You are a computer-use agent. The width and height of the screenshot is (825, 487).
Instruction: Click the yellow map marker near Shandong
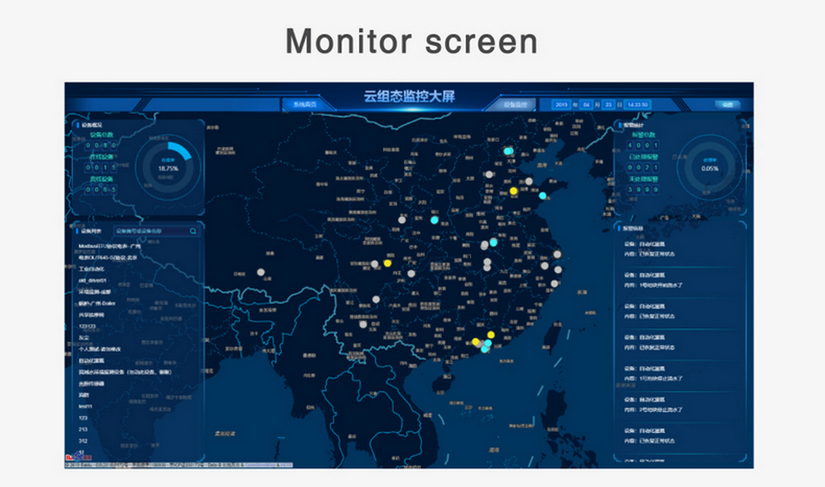(x=513, y=191)
